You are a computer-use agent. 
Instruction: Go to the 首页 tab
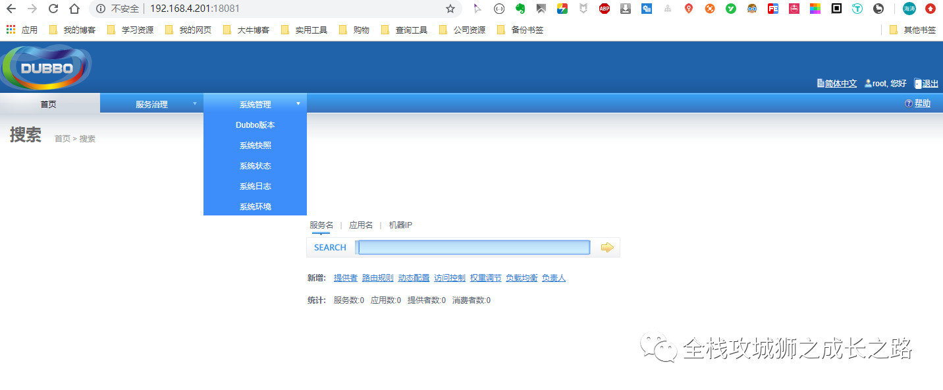[x=49, y=104]
